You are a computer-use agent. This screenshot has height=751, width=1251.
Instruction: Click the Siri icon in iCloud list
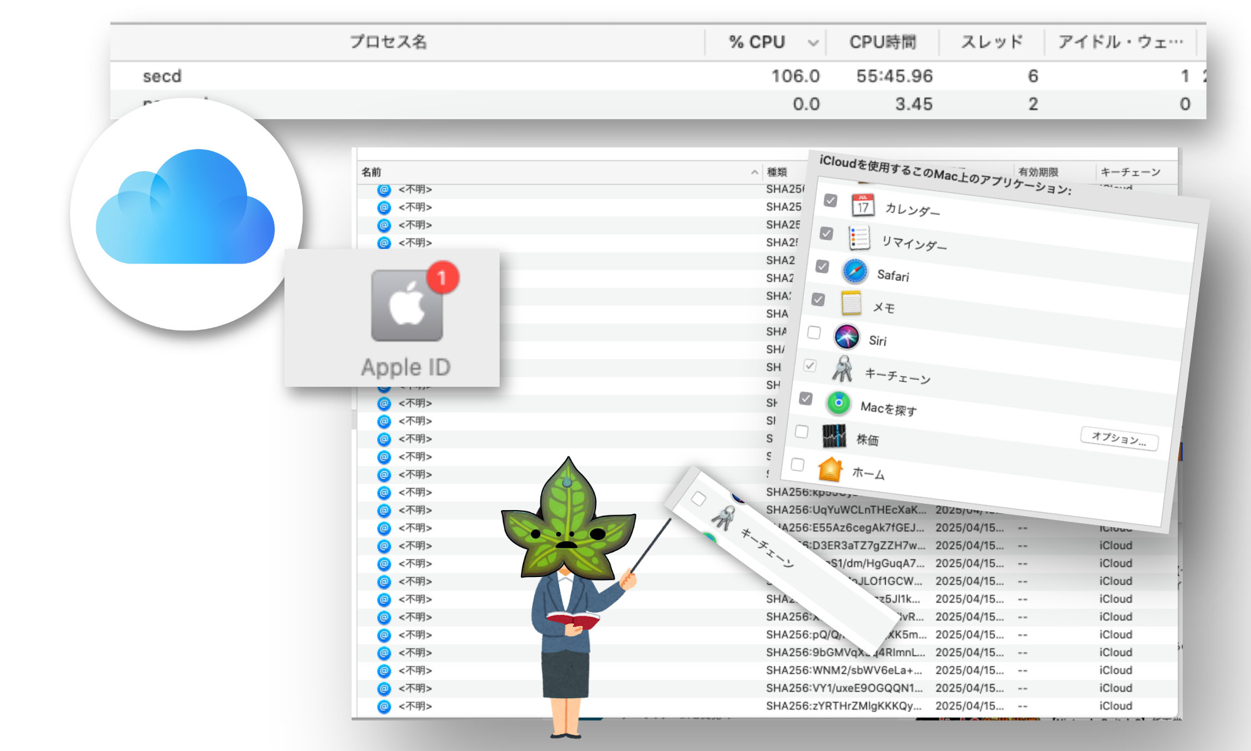coord(846,337)
